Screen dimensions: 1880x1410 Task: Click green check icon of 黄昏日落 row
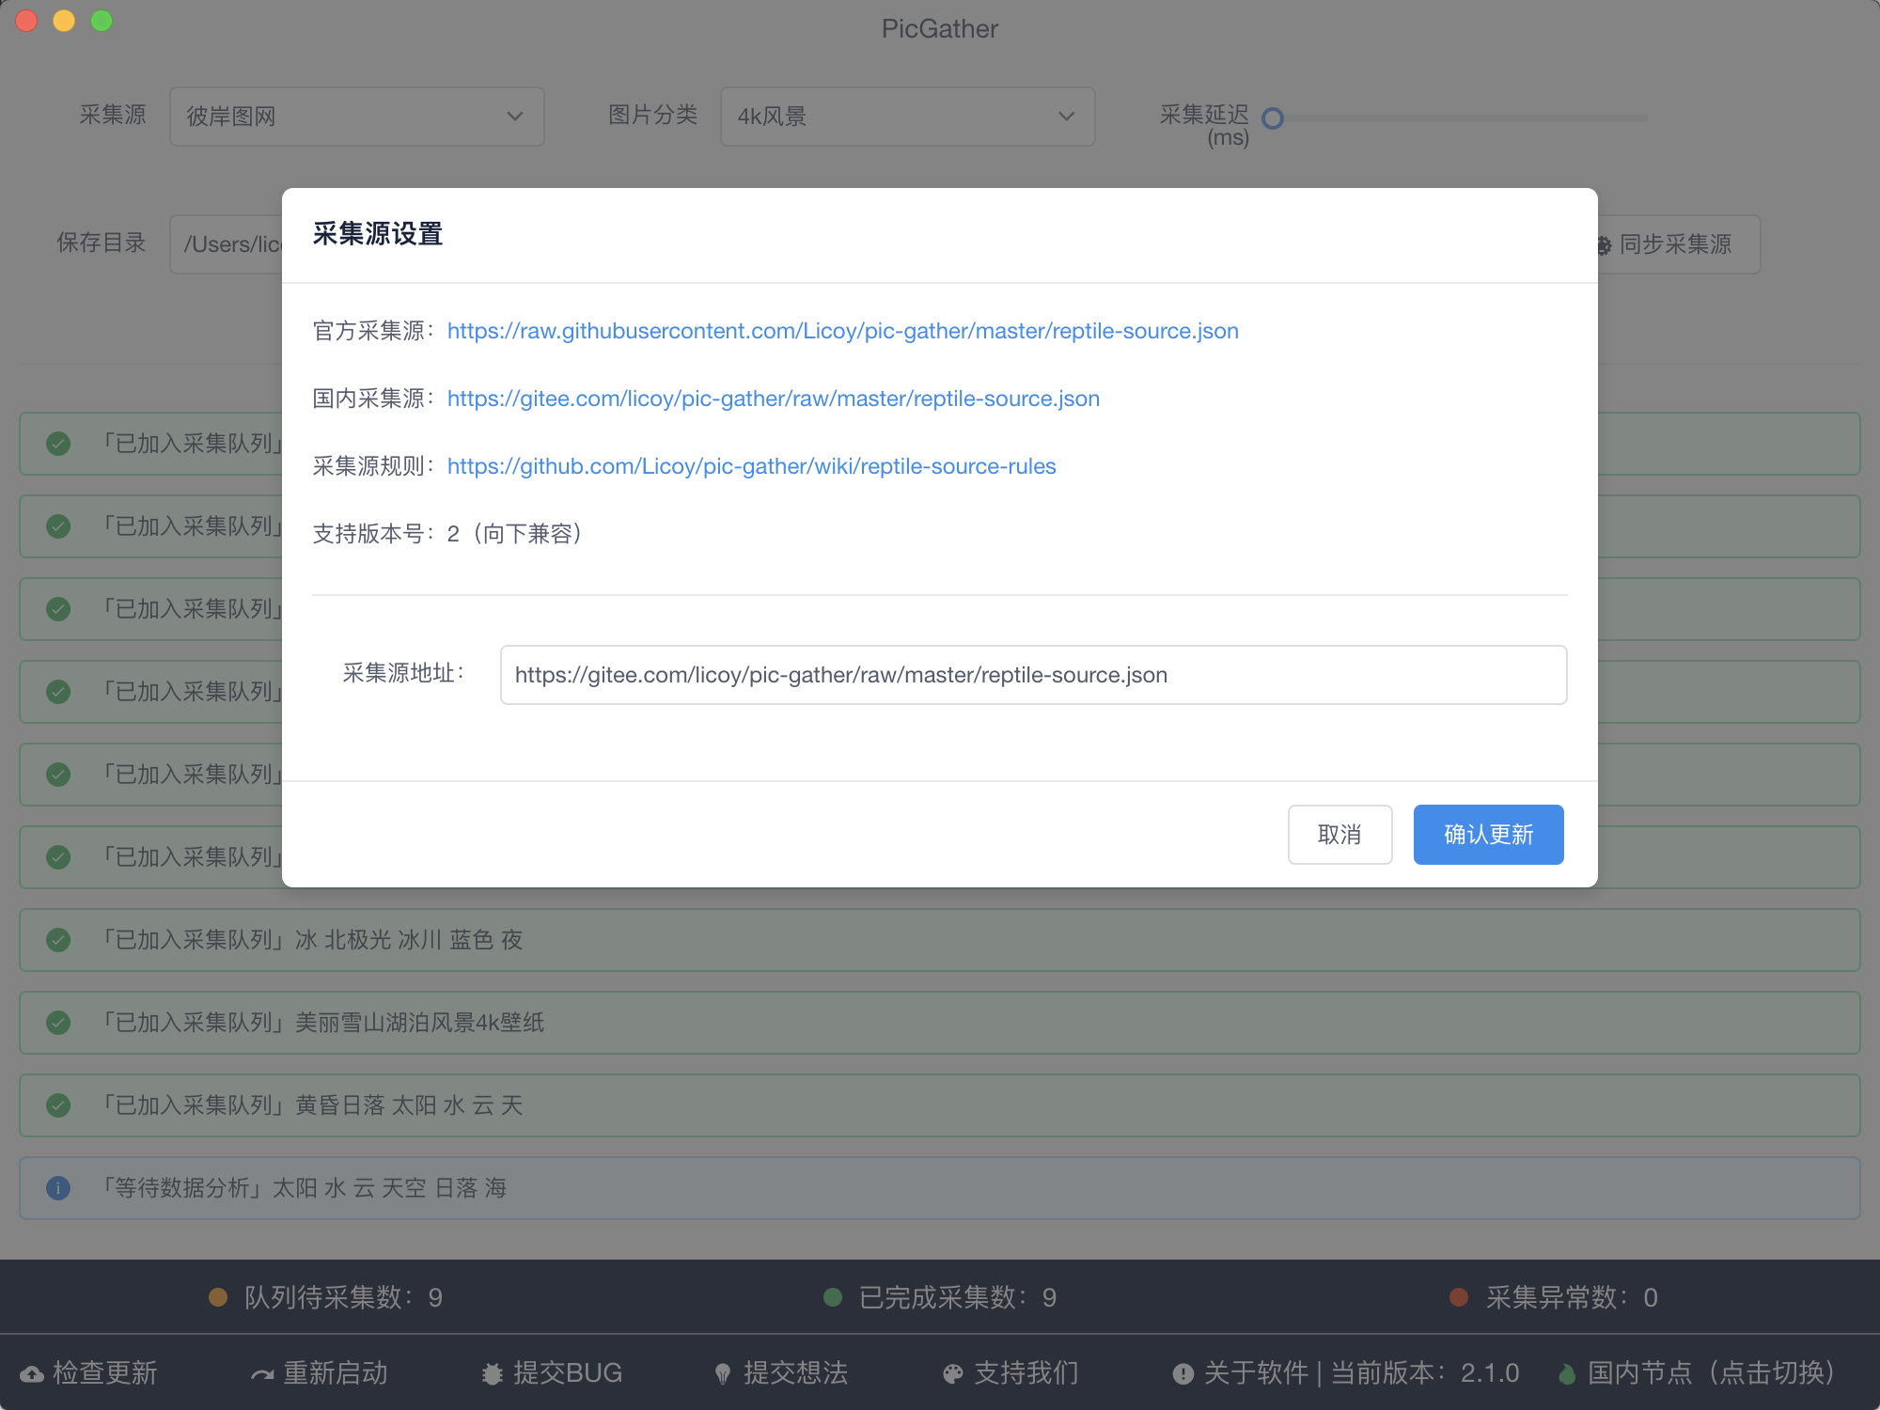(x=58, y=1105)
